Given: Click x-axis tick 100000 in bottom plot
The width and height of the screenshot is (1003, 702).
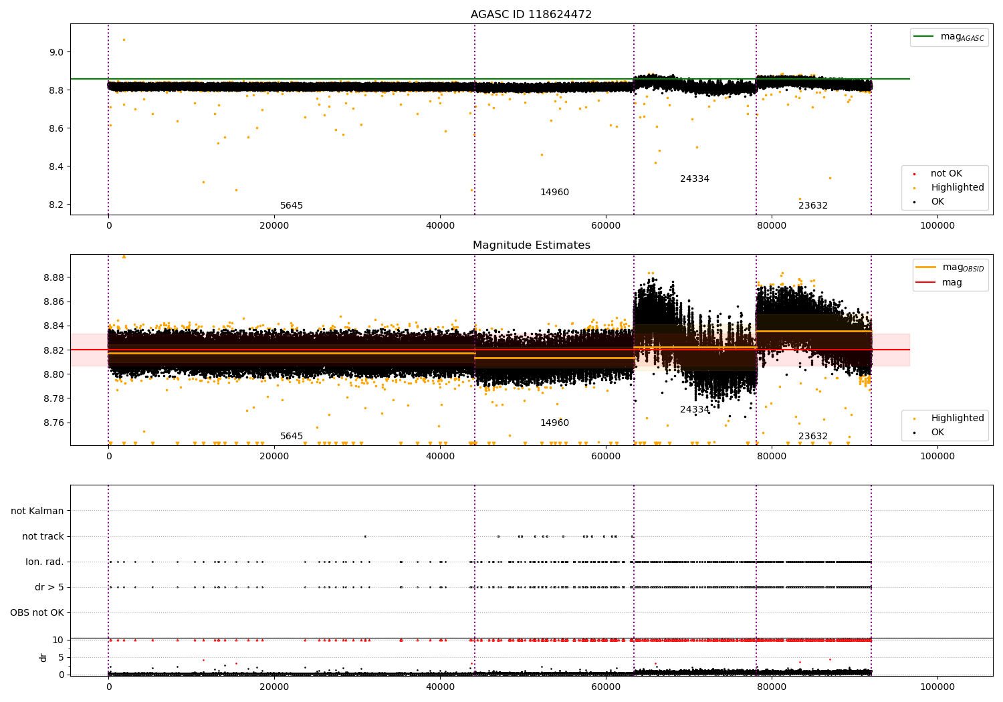Looking at the screenshot, I should pos(937,687).
